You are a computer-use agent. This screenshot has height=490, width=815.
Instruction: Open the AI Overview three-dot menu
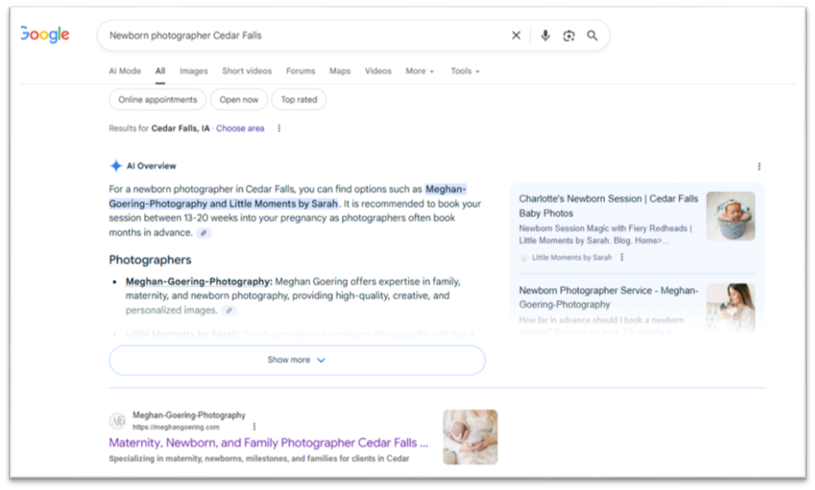point(759,167)
